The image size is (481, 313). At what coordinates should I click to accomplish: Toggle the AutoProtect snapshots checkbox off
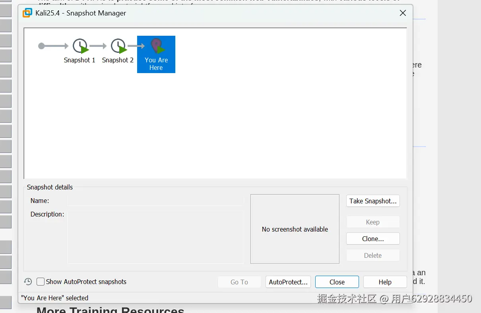pos(41,282)
